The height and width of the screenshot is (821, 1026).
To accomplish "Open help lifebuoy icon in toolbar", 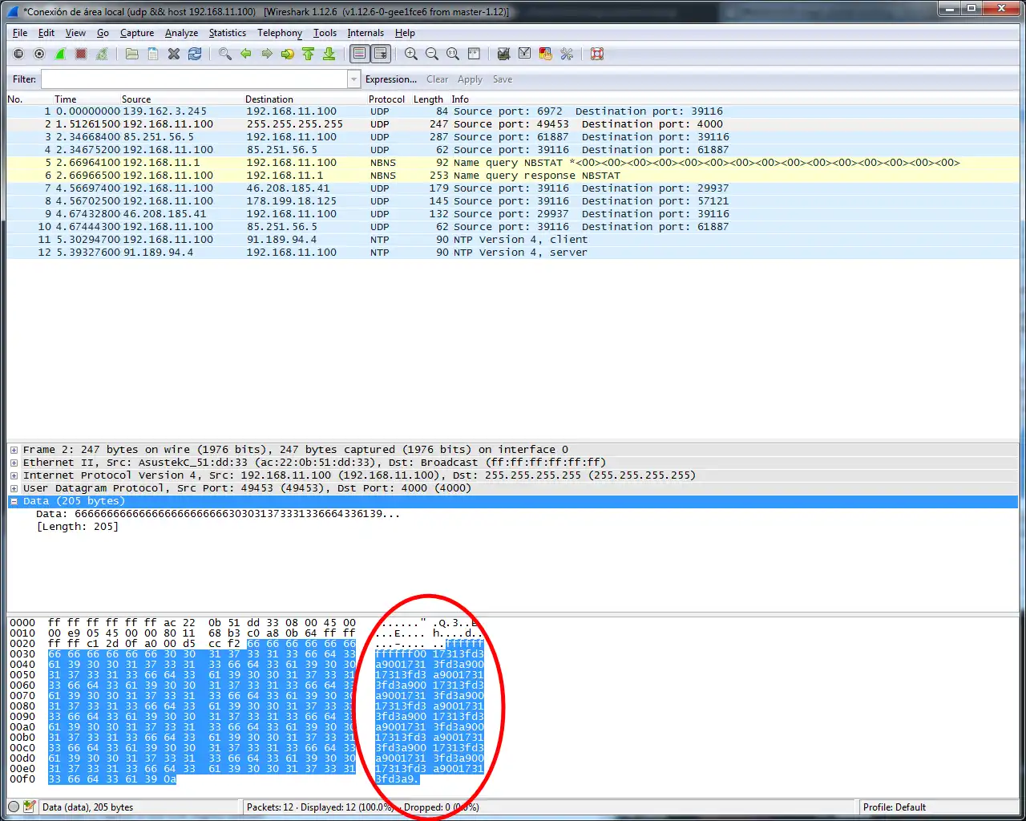I will pos(597,54).
